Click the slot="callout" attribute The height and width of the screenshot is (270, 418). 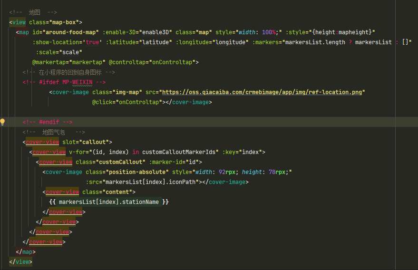tap(86, 142)
